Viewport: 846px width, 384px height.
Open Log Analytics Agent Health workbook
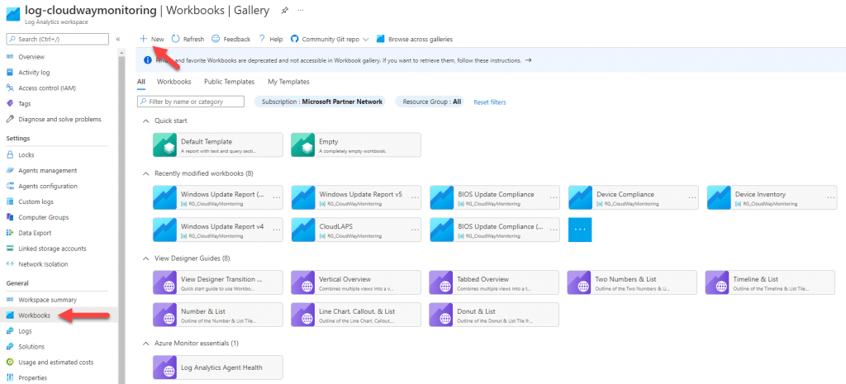(218, 367)
